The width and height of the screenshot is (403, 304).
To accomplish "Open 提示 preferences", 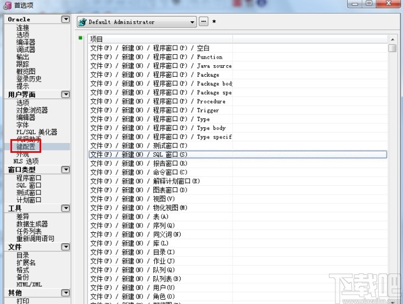I will click(x=23, y=86).
